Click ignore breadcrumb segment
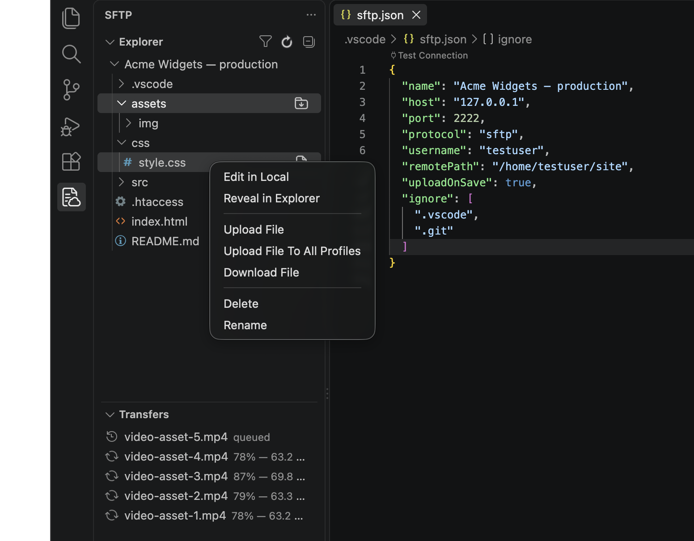The image size is (694, 541). 515,39
